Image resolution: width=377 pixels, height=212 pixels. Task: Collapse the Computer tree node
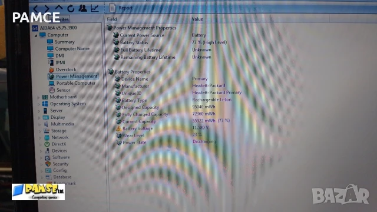click(x=35, y=35)
